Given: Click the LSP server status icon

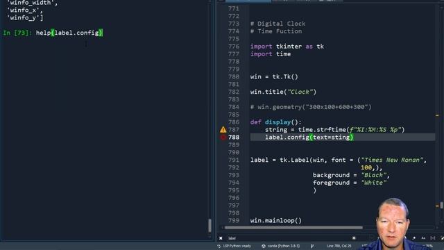Looking at the screenshot, I should pos(219,246).
